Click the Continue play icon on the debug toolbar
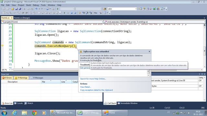Screen dimensions: 207x116 point(64,13)
